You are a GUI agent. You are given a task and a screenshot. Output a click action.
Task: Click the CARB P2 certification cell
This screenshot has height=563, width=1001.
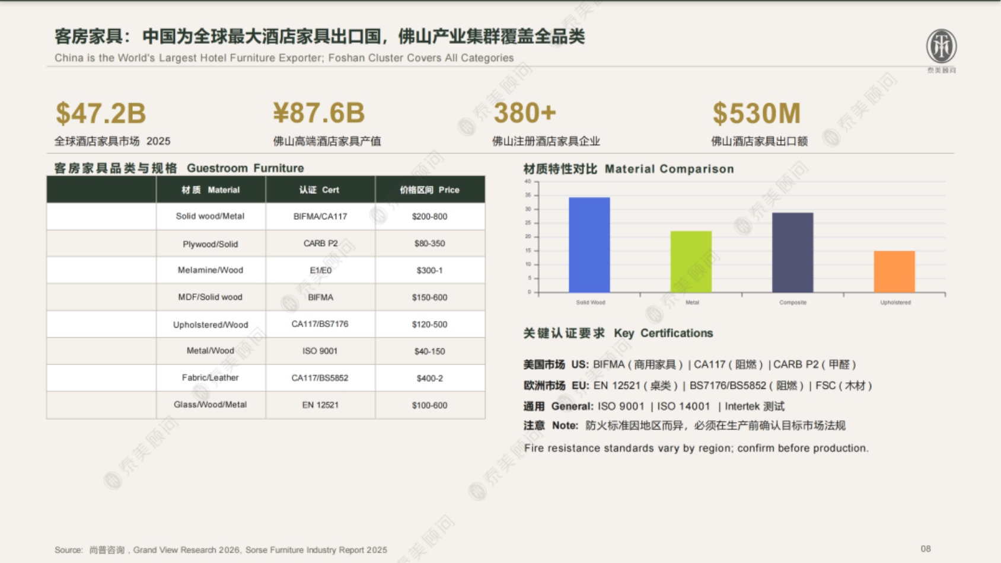coord(320,244)
